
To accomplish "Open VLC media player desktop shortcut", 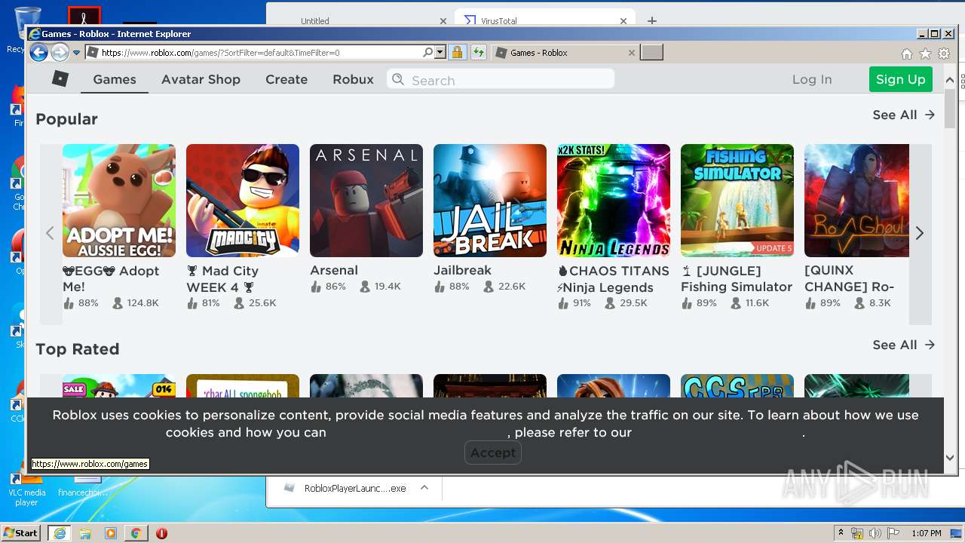I will 26,489.
